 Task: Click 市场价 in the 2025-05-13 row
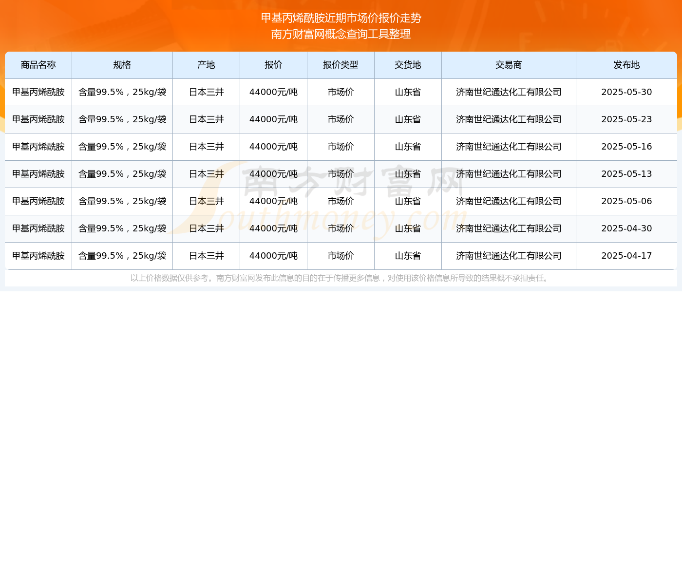coord(341,174)
